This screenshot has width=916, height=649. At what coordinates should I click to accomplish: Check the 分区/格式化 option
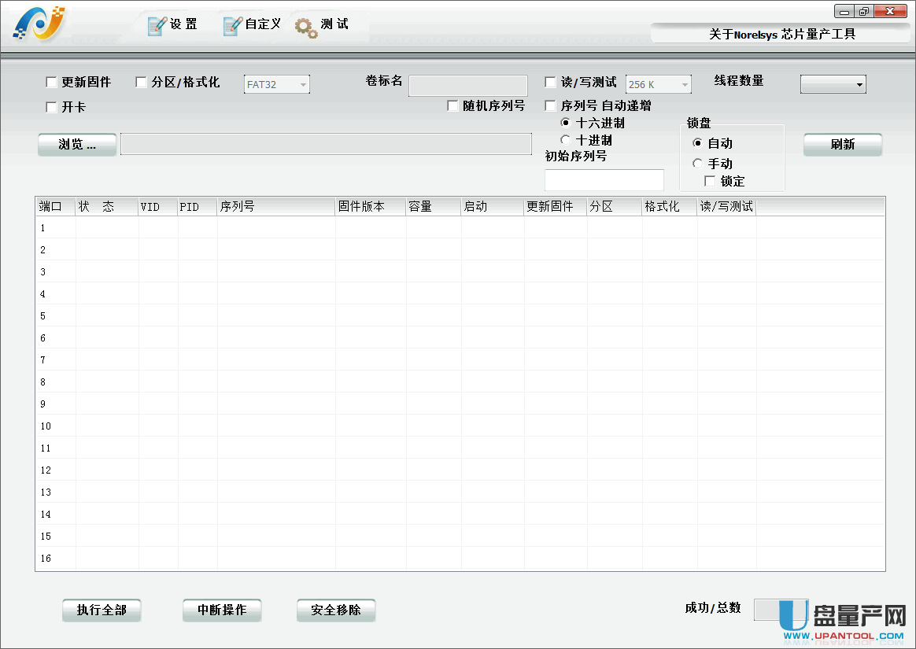(x=141, y=81)
